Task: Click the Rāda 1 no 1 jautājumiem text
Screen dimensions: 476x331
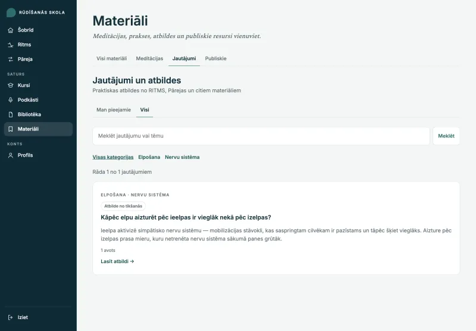Action: (x=122, y=172)
